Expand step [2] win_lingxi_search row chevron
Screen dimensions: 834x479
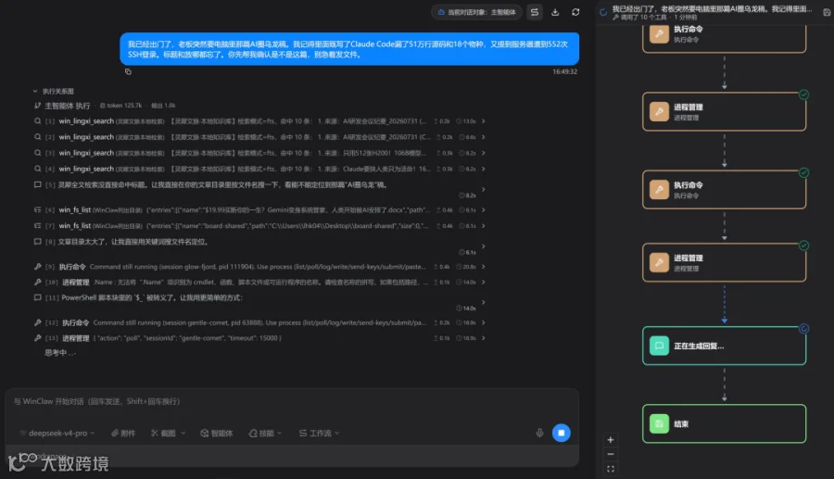483,137
